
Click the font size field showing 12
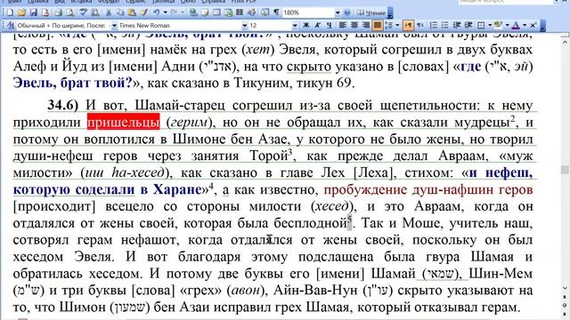[270, 26]
